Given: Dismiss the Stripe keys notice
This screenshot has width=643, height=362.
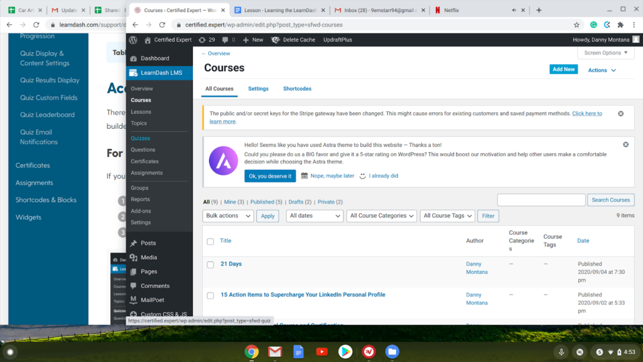Looking at the screenshot, I should click(621, 114).
